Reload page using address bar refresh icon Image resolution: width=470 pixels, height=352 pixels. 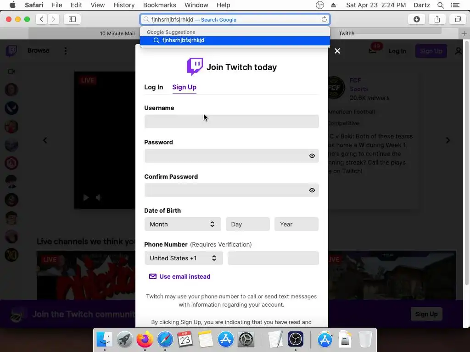(324, 19)
